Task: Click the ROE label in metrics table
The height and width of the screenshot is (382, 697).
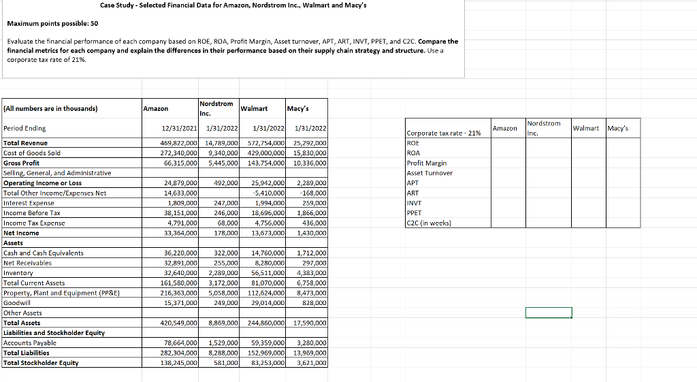Action: pos(413,143)
